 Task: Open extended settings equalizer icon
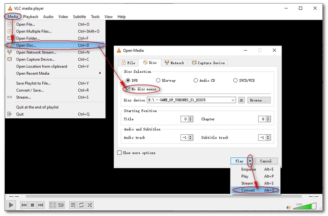click(x=61, y=205)
